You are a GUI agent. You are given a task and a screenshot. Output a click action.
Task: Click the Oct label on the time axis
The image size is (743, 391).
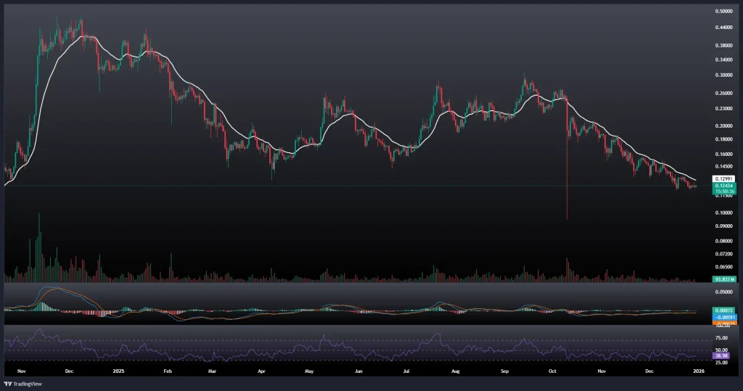pyautogui.click(x=552, y=370)
